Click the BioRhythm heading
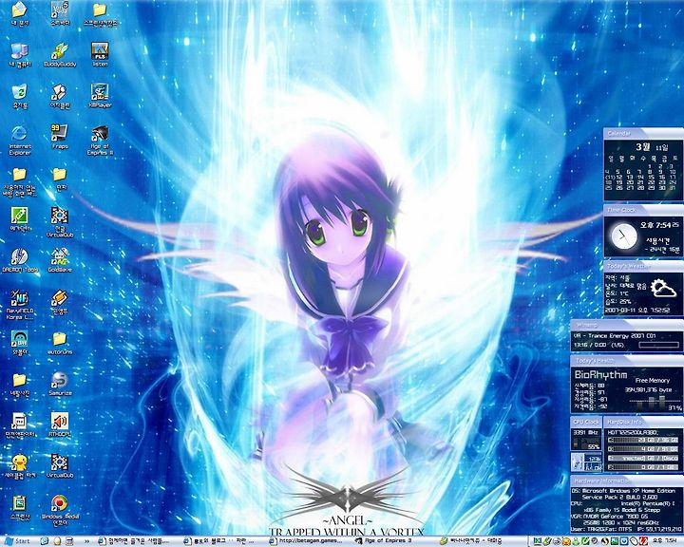The width and height of the screenshot is (684, 547). 600,375
